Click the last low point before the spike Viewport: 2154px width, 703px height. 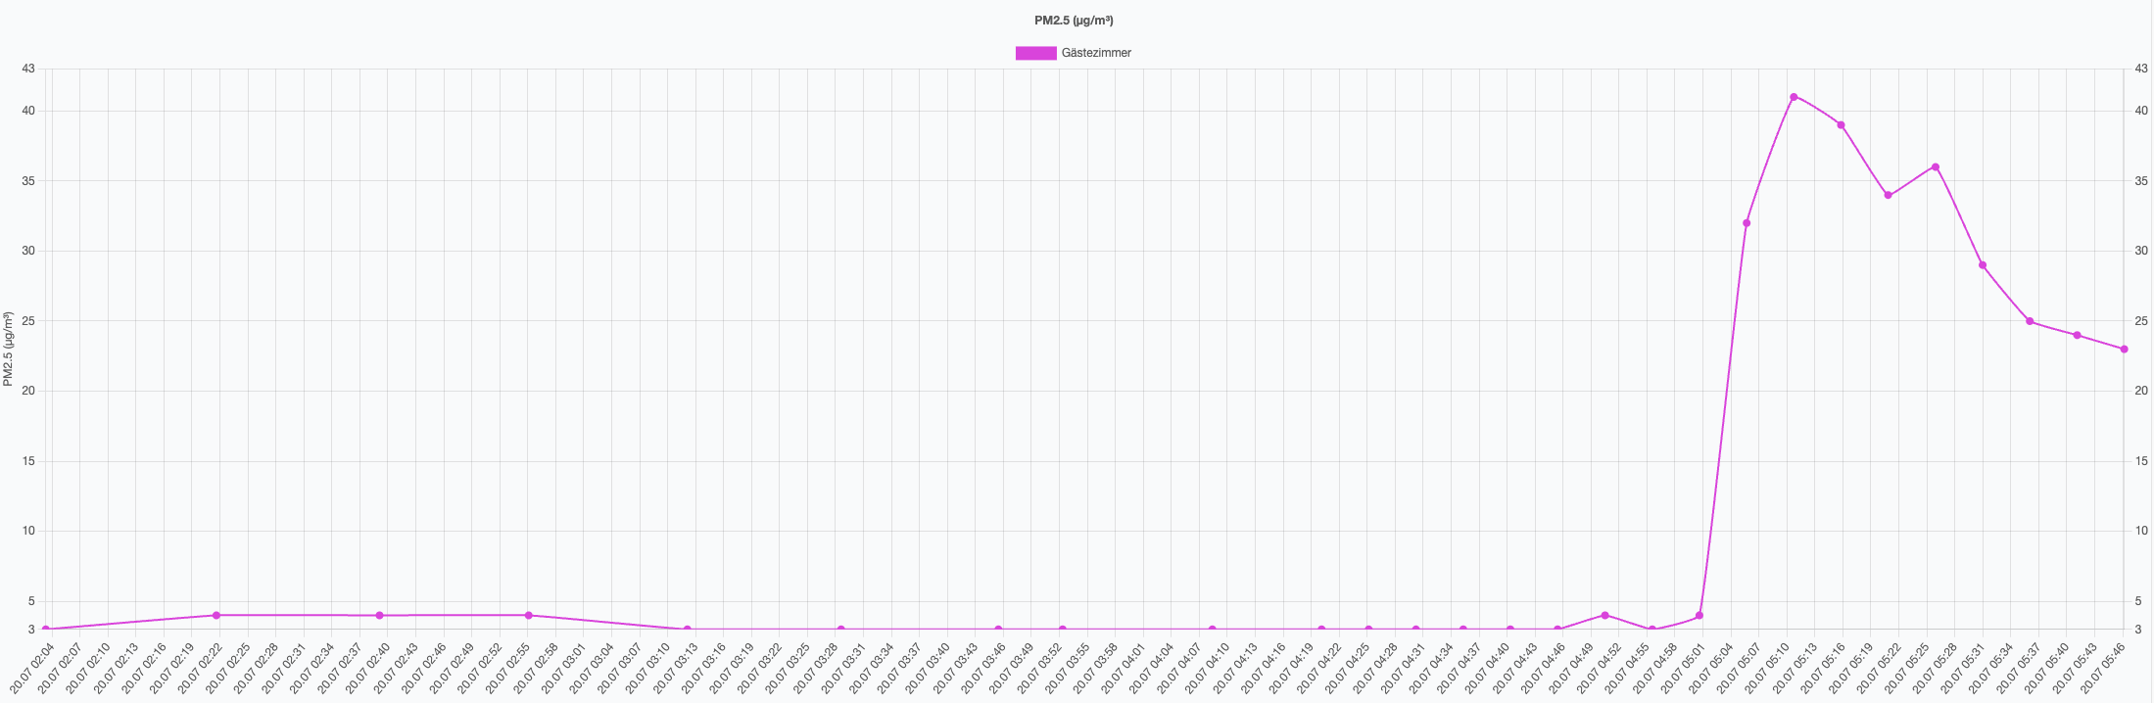coord(1699,615)
